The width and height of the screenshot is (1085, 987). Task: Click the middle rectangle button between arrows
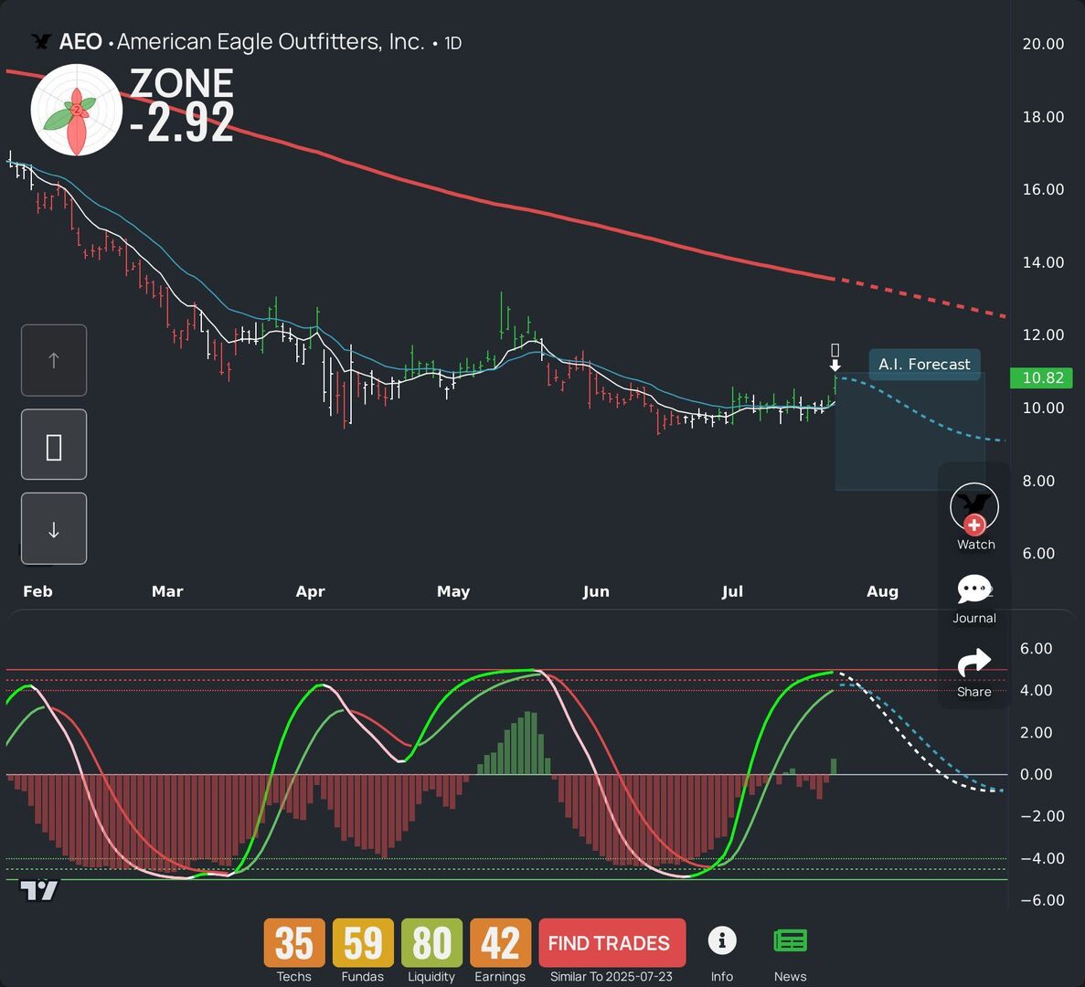pos(54,445)
